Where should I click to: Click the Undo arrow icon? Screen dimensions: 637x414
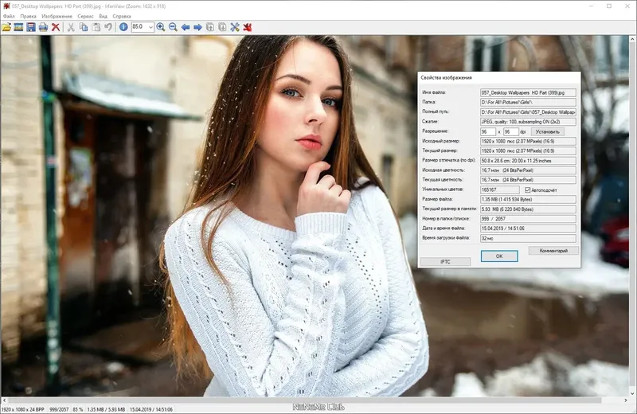pyautogui.click(x=108, y=27)
